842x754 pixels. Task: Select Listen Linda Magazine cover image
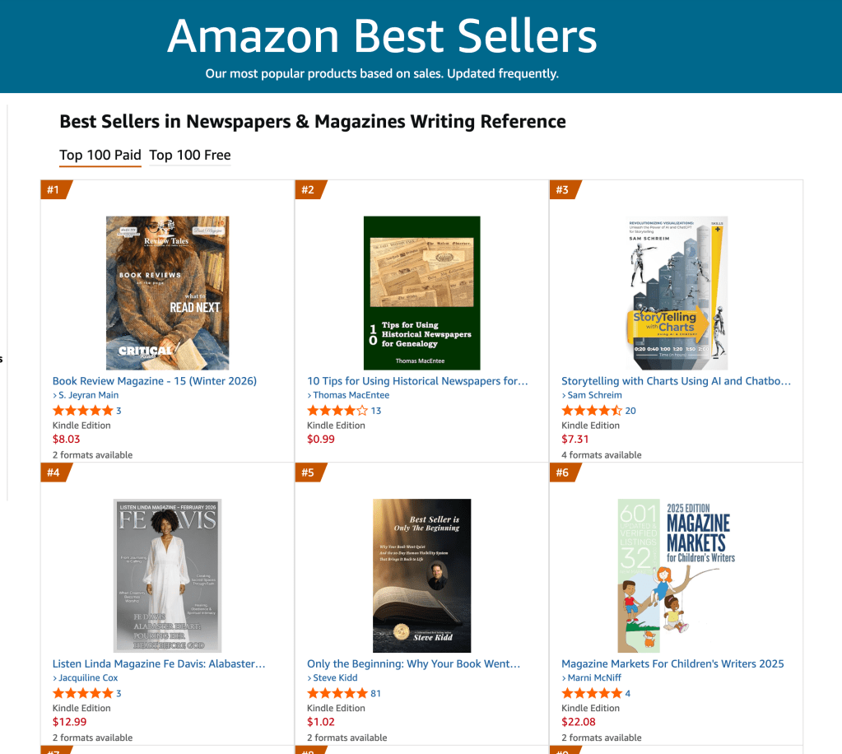[168, 575]
